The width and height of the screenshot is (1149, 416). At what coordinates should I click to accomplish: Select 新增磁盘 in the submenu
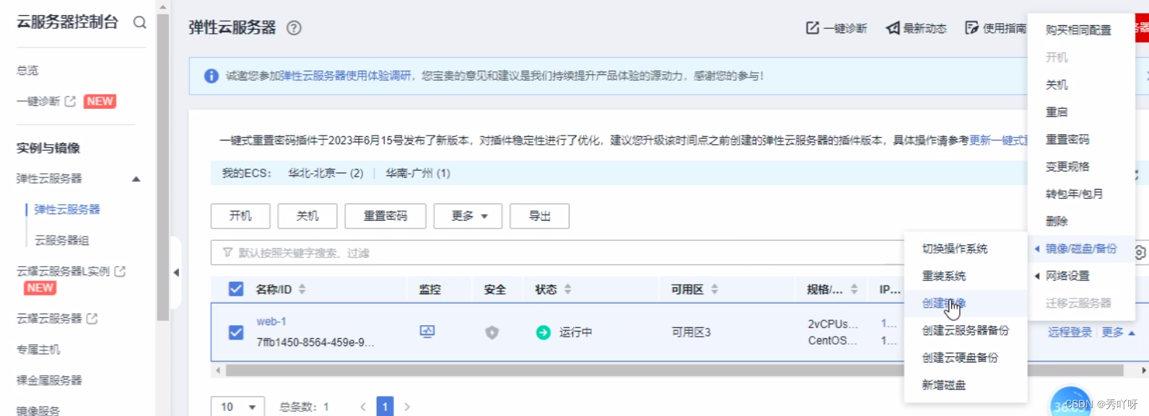click(943, 385)
